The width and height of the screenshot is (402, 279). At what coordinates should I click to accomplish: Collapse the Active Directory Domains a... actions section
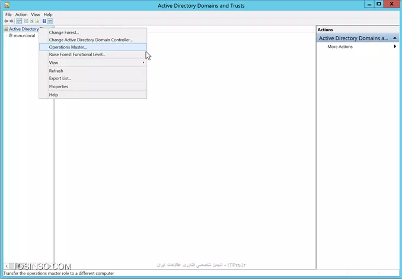pyautogui.click(x=395, y=38)
